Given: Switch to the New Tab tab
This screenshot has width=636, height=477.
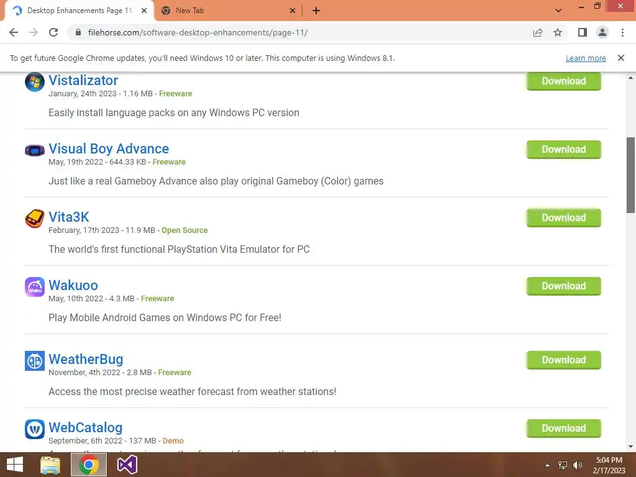Looking at the screenshot, I should (x=228, y=11).
